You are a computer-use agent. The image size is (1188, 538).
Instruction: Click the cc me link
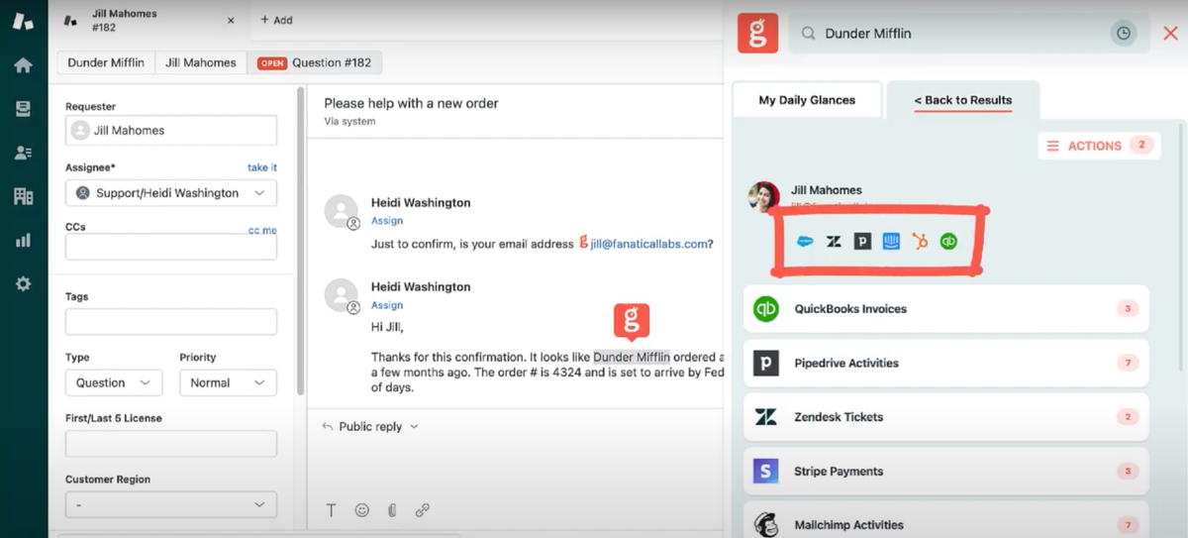point(262,230)
